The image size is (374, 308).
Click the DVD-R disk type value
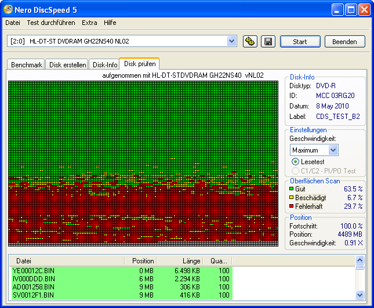(x=325, y=86)
